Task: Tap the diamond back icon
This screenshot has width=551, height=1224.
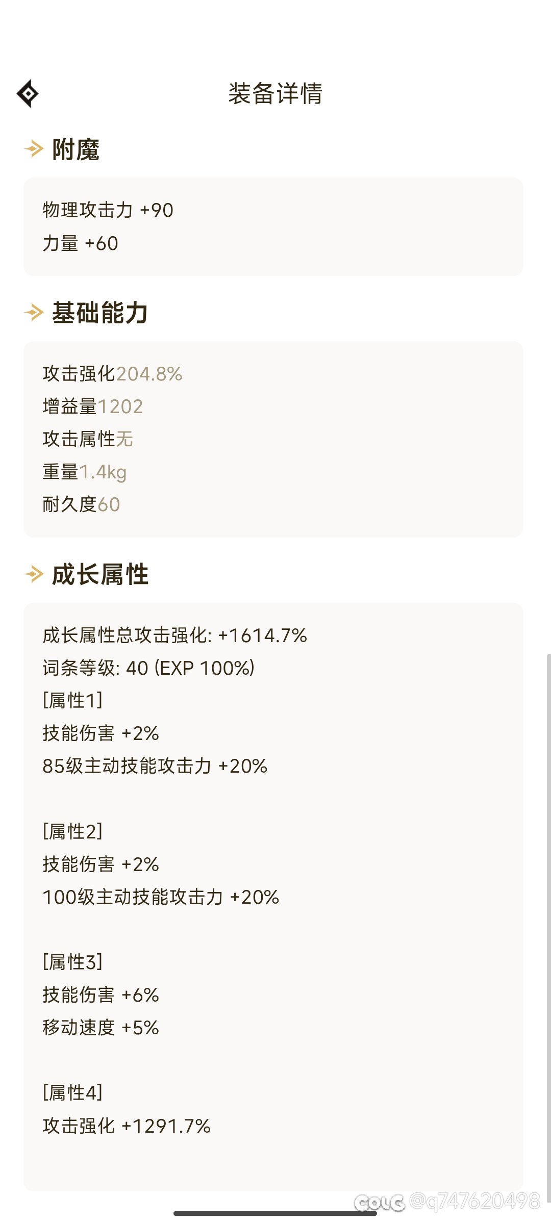Action: point(28,94)
